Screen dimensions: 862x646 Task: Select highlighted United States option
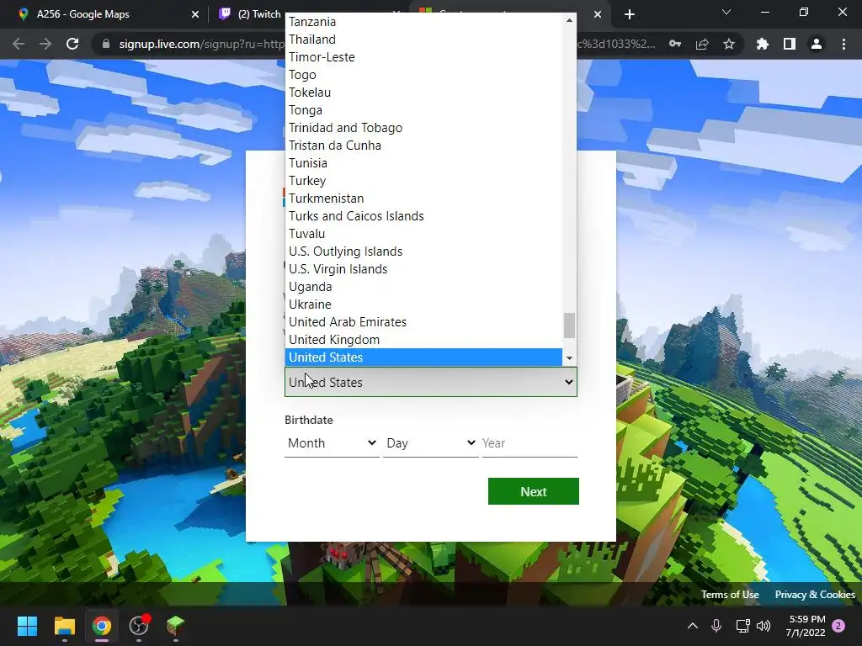[x=423, y=357]
